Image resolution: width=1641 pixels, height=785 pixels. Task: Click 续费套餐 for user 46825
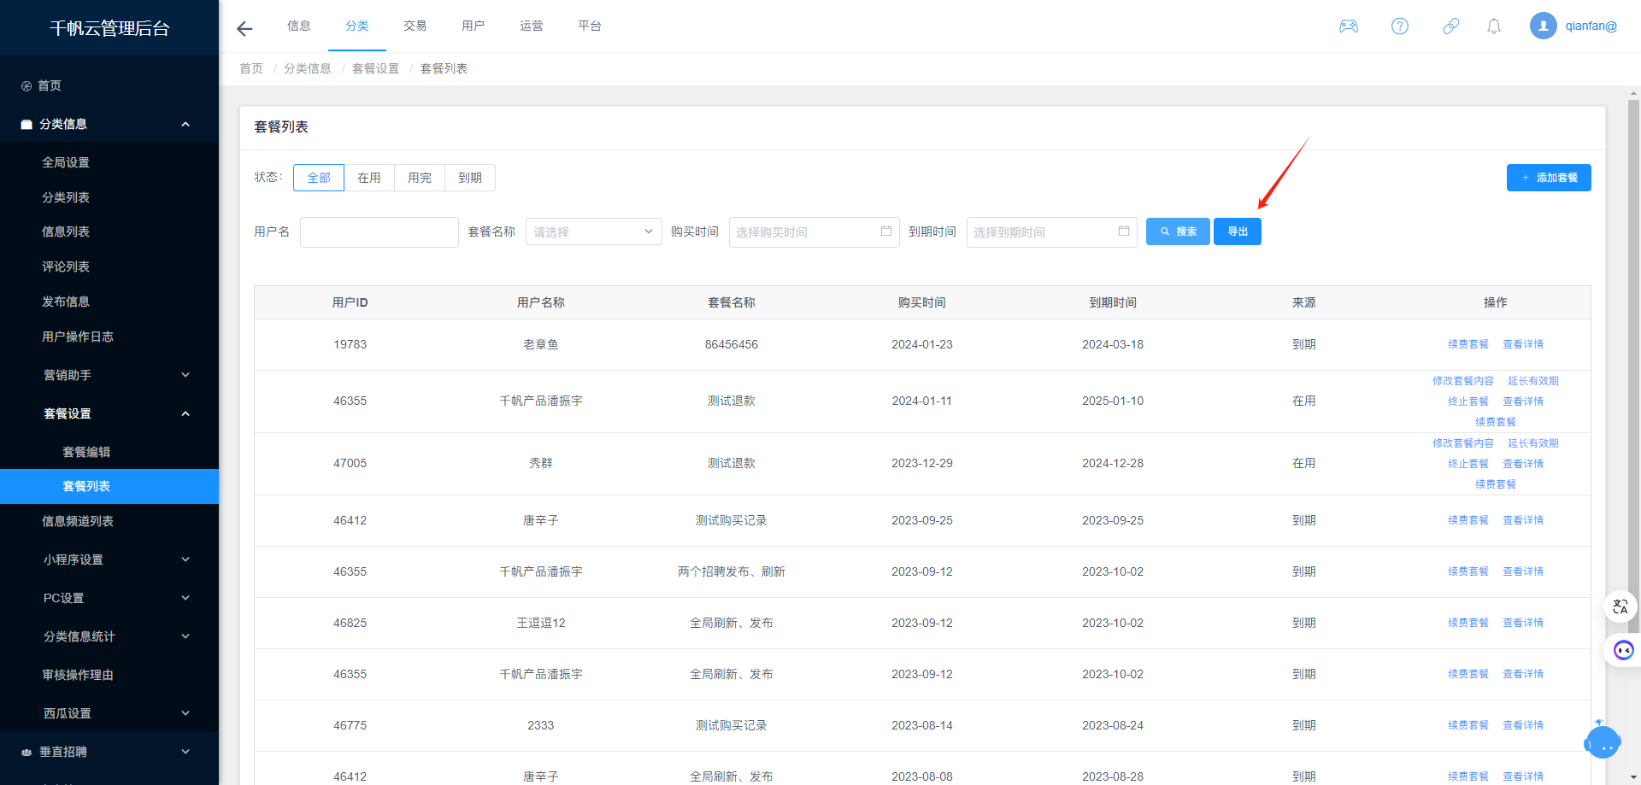[1468, 623]
